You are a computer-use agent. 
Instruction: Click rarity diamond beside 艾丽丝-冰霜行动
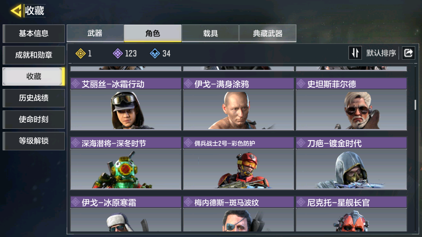point(76,84)
